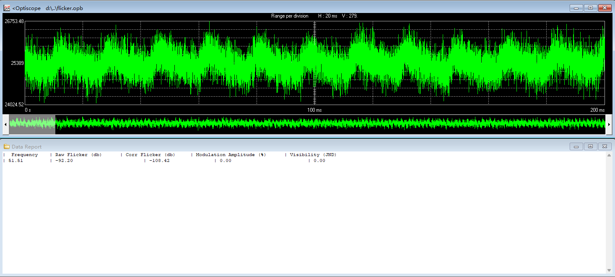Image resolution: width=615 pixels, height=277 pixels.
Task: Click the Visibility (JND) column header
Action: (313, 155)
